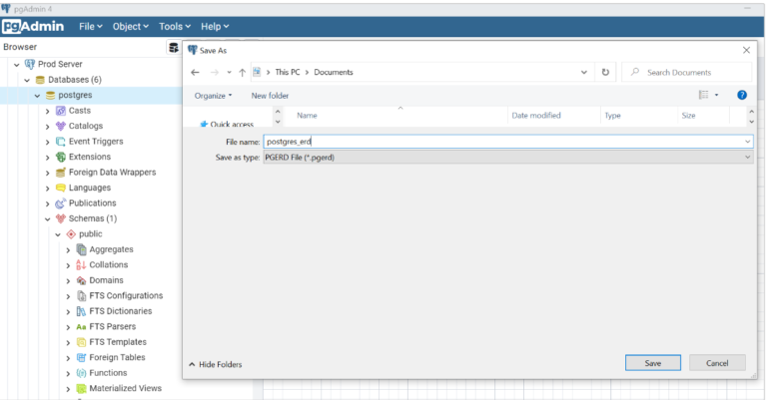The width and height of the screenshot is (767, 400).
Task: Toggle Hide Folders at dialog bottom
Action: click(x=216, y=364)
